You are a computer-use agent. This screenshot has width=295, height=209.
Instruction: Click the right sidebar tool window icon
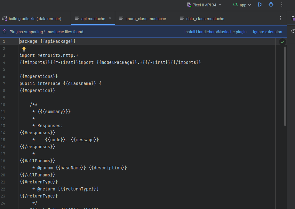pyautogui.click(x=293, y=18)
